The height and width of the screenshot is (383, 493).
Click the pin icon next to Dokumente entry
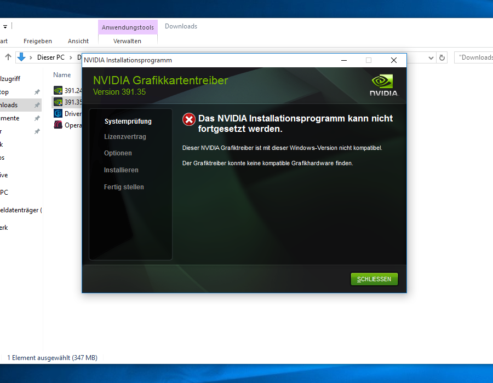[x=37, y=118]
